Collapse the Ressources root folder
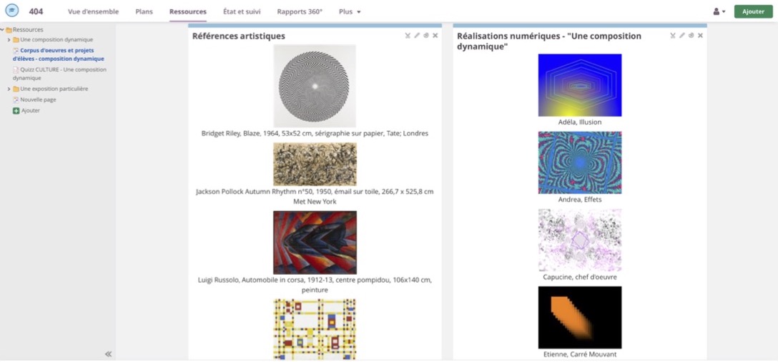The width and height of the screenshot is (778, 362). (2, 30)
